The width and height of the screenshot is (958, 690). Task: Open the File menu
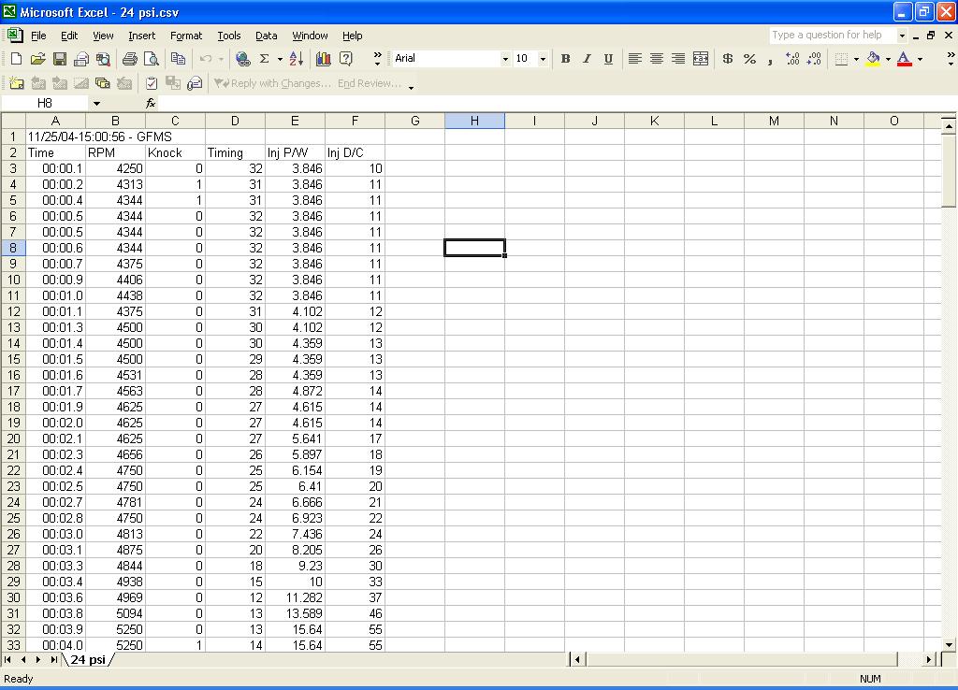pos(38,36)
